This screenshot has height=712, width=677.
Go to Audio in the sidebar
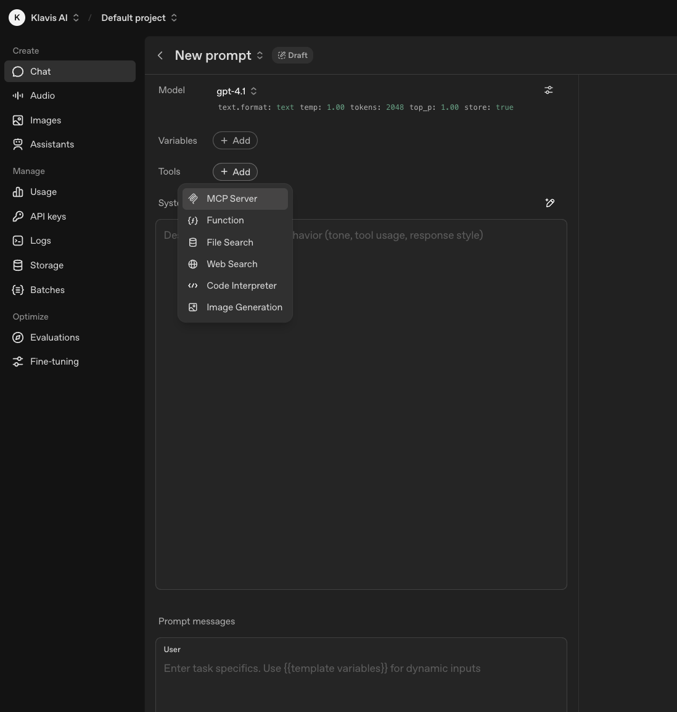click(70, 96)
